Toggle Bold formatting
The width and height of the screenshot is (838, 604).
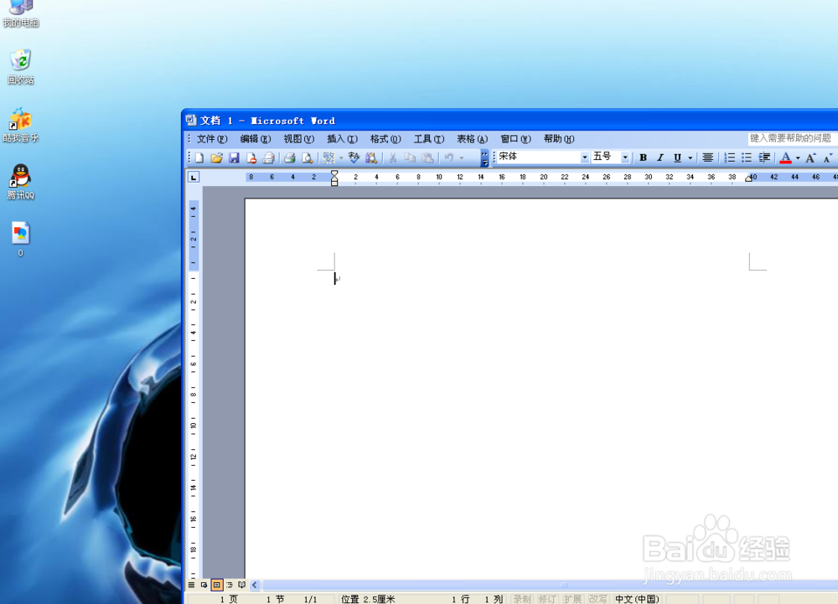click(643, 157)
